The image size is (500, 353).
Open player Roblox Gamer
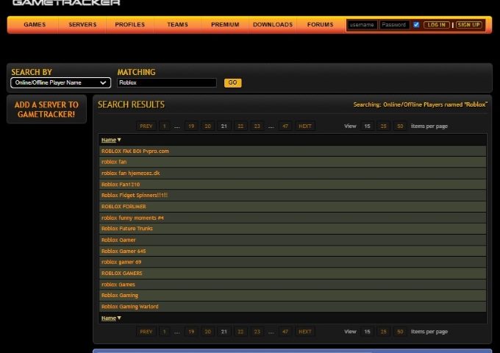[x=118, y=240]
